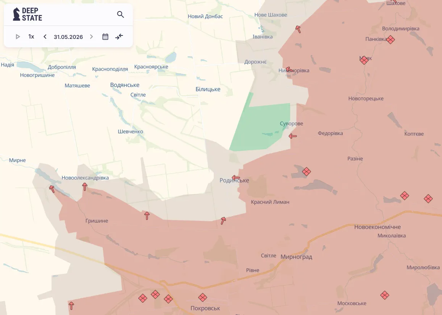Screen dimensions: 442x315
Task: Click the Шевченко village label
Action: [130, 132]
